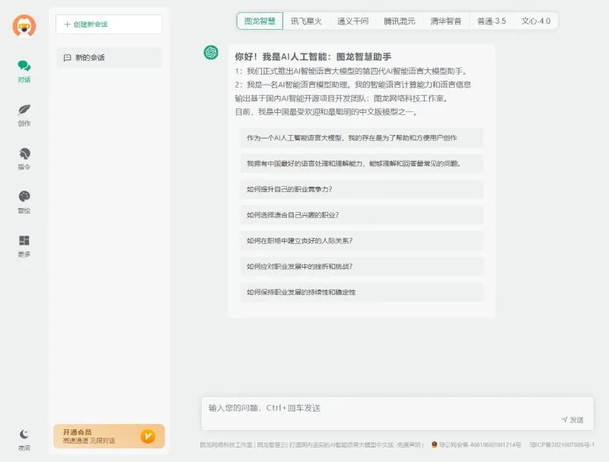This screenshot has width=609, height=462.
Task: Select the 新的会话 conversation entry
Action: (x=109, y=57)
